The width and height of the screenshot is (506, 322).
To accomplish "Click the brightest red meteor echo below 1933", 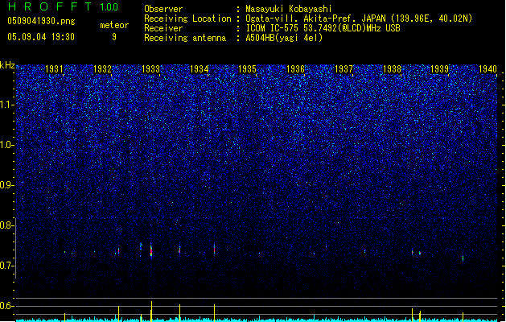I will [x=151, y=251].
